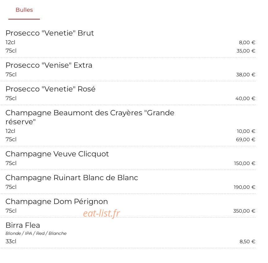Select the 35,00 € price for 75cl Prosecco Brut
This screenshot has height=263, width=268.
point(246,51)
